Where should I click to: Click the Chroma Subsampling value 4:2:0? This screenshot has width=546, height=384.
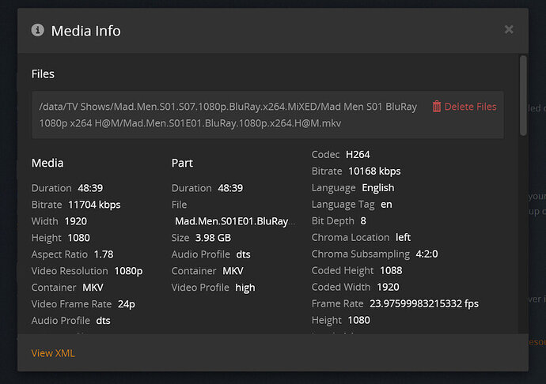[x=427, y=254]
